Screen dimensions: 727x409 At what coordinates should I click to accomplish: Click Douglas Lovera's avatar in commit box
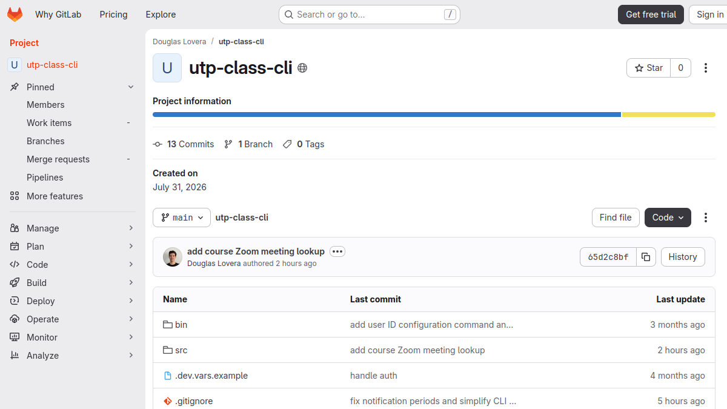tap(173, 257)
